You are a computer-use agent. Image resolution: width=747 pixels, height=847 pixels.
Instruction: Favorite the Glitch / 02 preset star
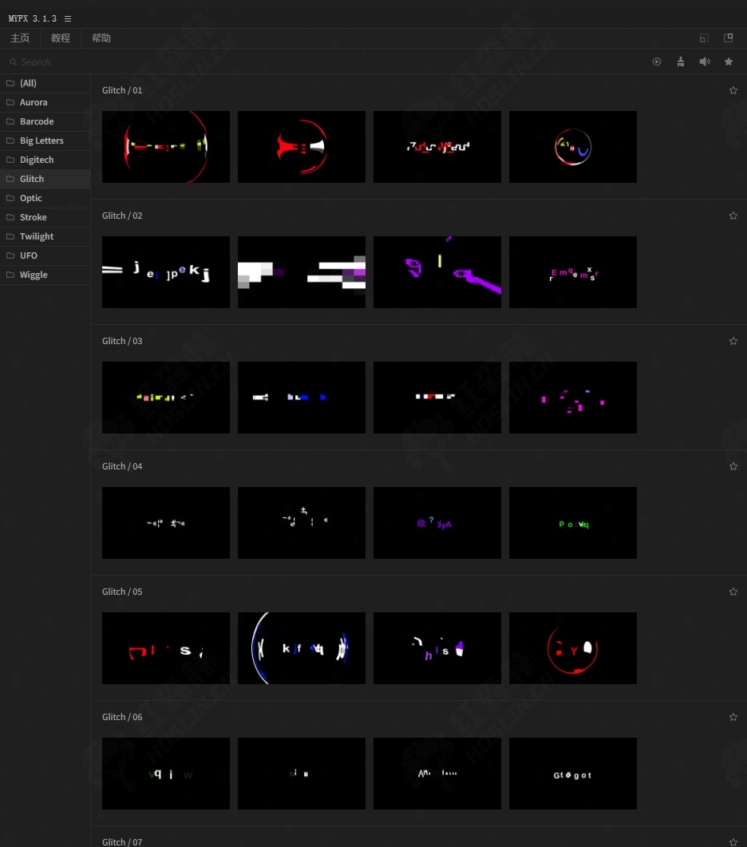coord(733,216)
